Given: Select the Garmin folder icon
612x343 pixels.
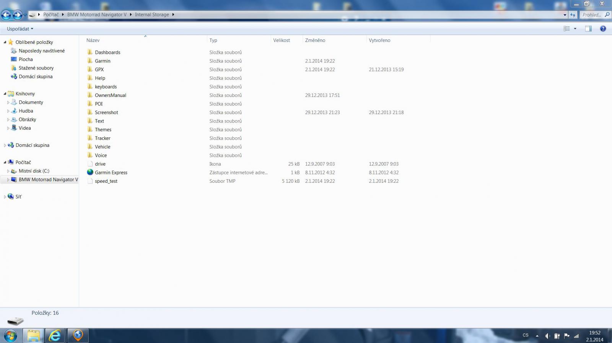Looking at the screenshot, I should 90,61.
